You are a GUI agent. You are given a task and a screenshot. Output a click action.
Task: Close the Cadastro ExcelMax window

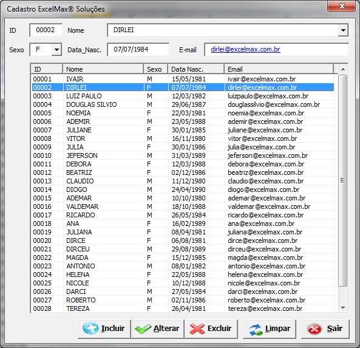[x=342, y=6]
